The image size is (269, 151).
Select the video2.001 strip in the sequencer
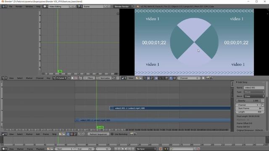[170, 108]
